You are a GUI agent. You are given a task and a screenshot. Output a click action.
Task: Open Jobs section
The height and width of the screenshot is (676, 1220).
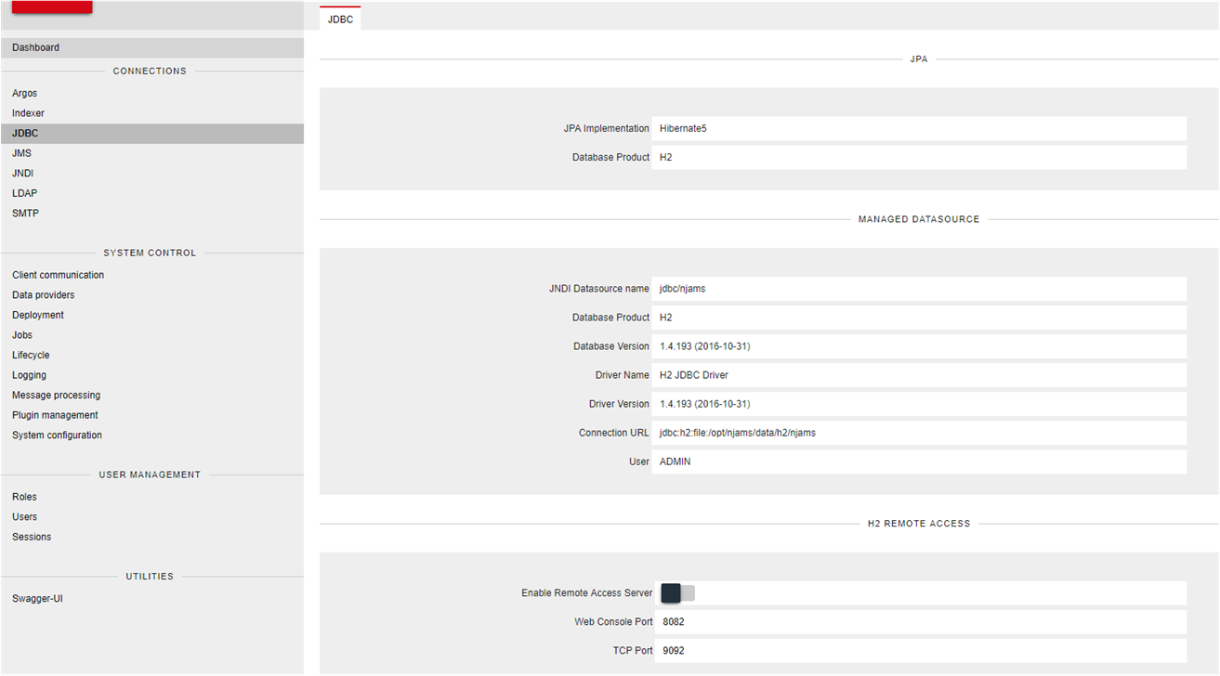click(22, 335)
